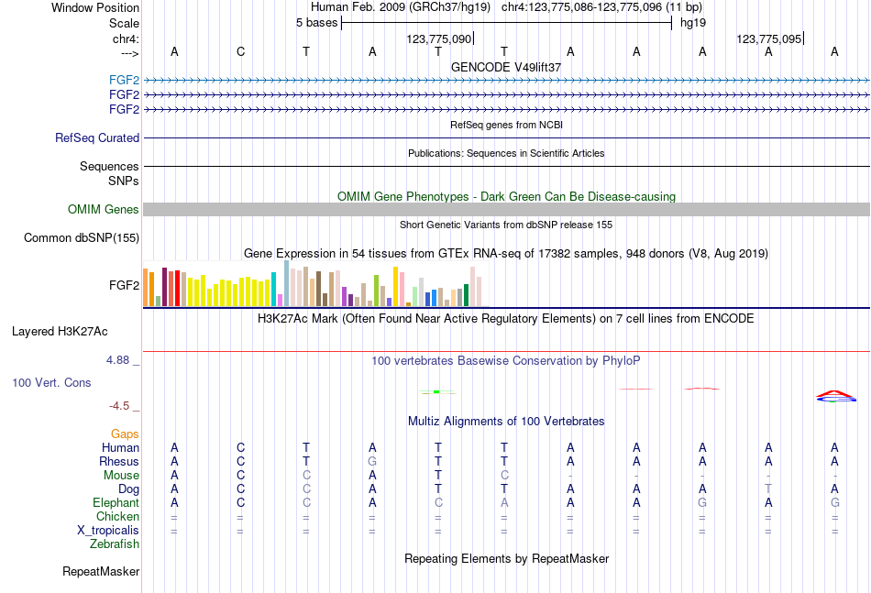Click the OMIM Genes track label
The image size is (871, 593).
pyautogui.click(x=104, y=209)
